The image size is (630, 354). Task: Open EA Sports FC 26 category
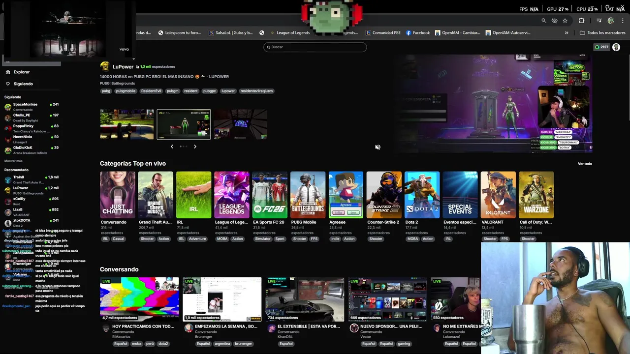click(270, 195)
